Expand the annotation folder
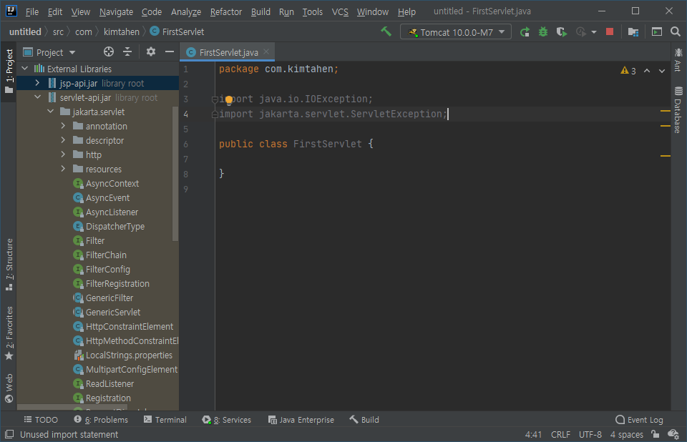687x442 pixels. [63, 126]
